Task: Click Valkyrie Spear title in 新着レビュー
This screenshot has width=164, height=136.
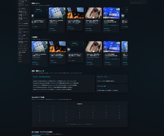Action: (93, 21)
